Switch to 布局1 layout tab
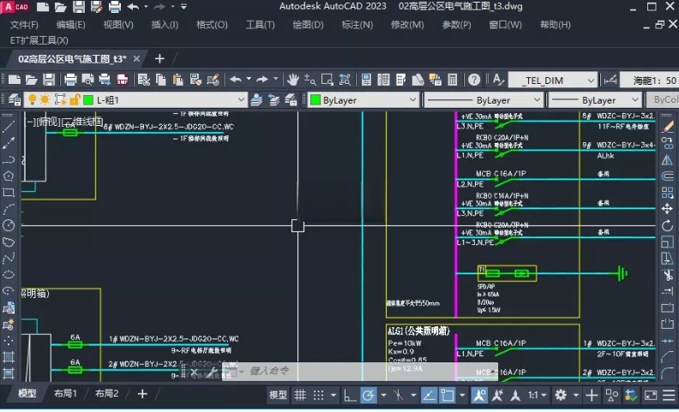This screenshot has height=412, width=679. coord(66,394)
